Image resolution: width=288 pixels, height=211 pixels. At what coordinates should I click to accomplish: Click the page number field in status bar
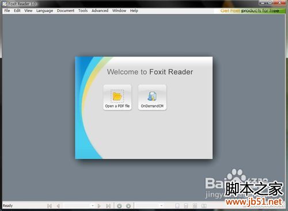pyautogui.click(x=77, y=206)
